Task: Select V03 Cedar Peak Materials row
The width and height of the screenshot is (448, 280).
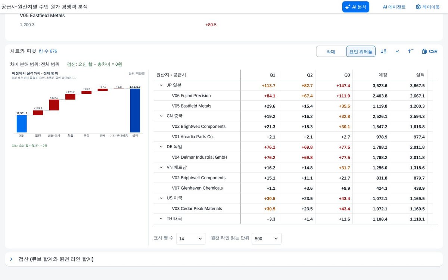Action: (x=293, y=209)
